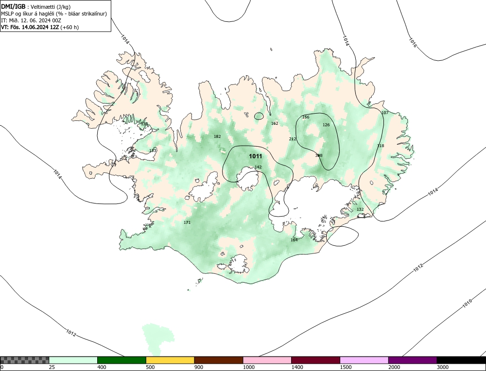Click the legend tick label 3000
Viewport: 486px width, 371px height.
(x=443, y=368)
